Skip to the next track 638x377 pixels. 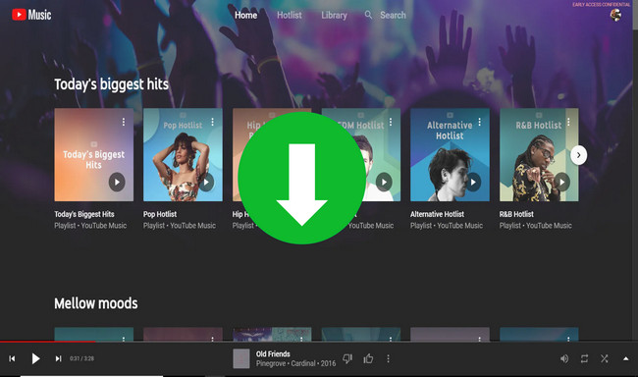(58, 358)
